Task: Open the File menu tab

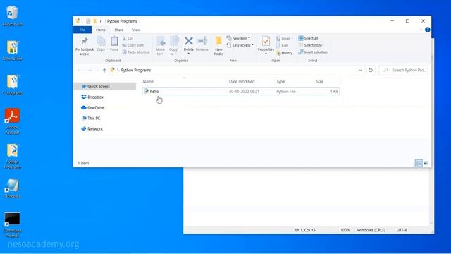Action: (82, 30)
